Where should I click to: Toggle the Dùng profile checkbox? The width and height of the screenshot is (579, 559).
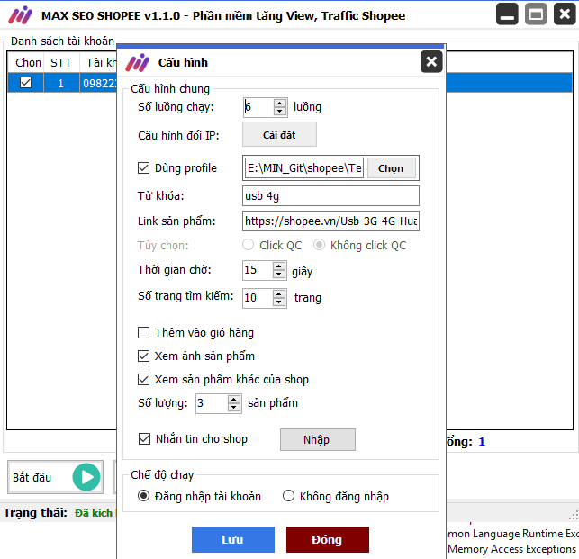[x=144, y=167]
